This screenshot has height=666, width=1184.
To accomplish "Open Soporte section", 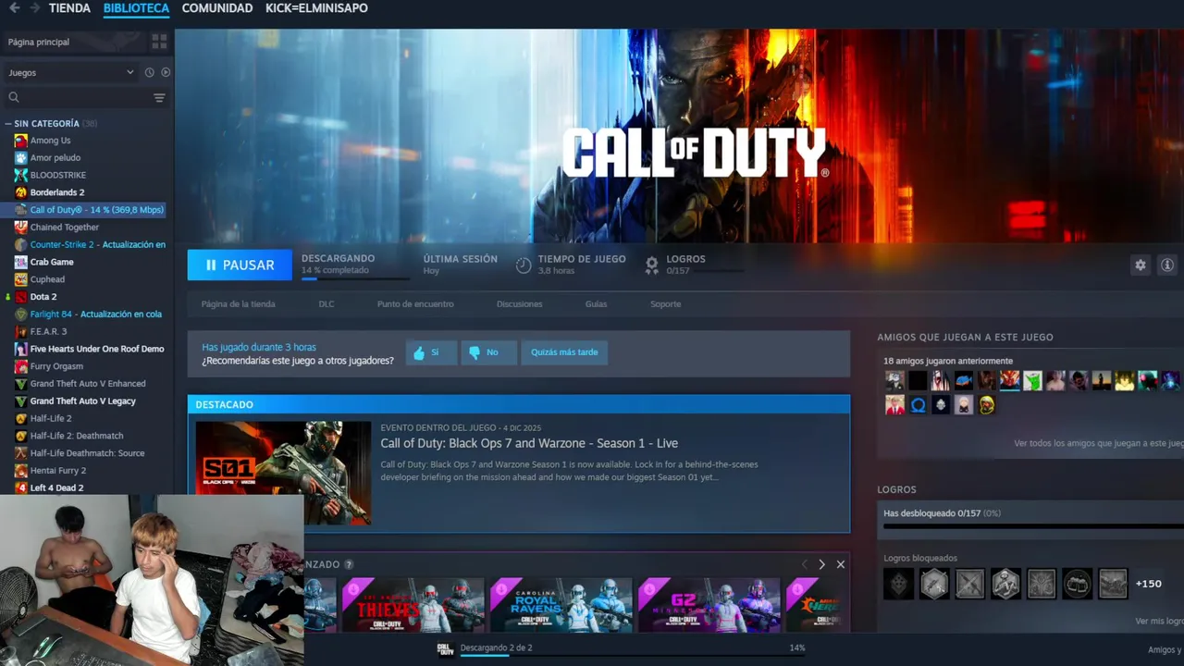I will [665, 304].
